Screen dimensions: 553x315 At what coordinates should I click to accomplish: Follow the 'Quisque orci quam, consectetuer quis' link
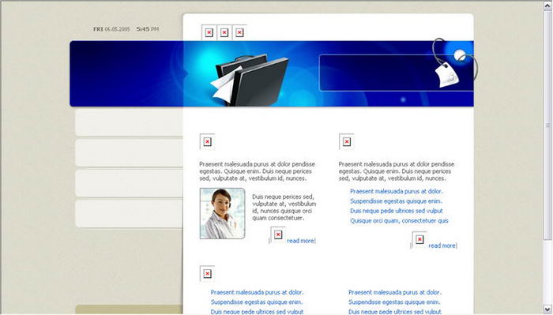(399, 221)
